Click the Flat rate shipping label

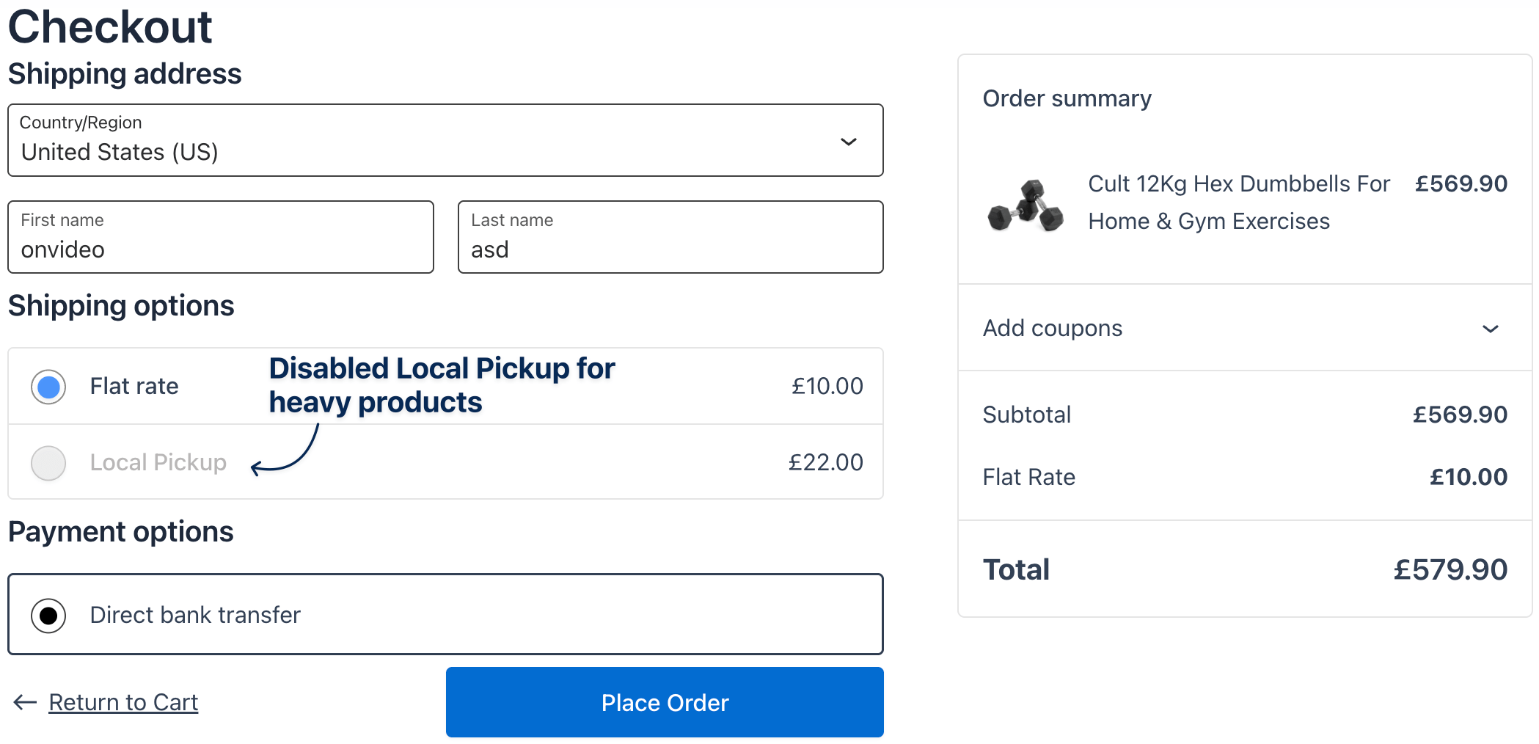coord(134,386)
